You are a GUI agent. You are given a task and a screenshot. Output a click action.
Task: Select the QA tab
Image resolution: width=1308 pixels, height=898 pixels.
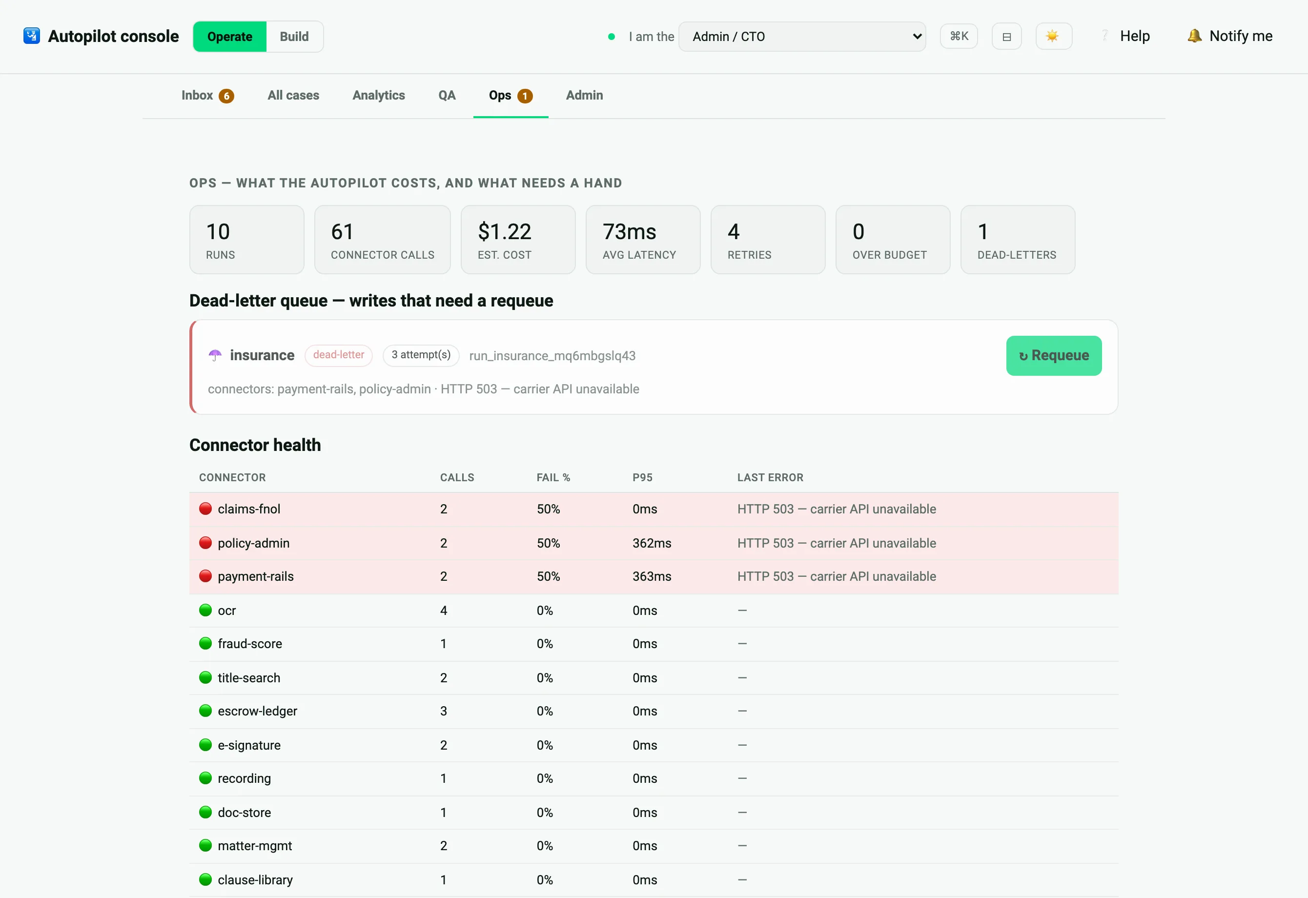pos(447,95)
